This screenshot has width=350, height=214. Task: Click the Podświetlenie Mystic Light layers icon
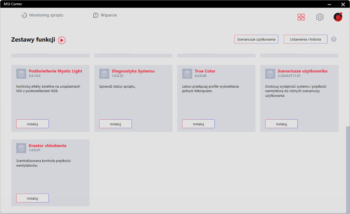point(21,74)
